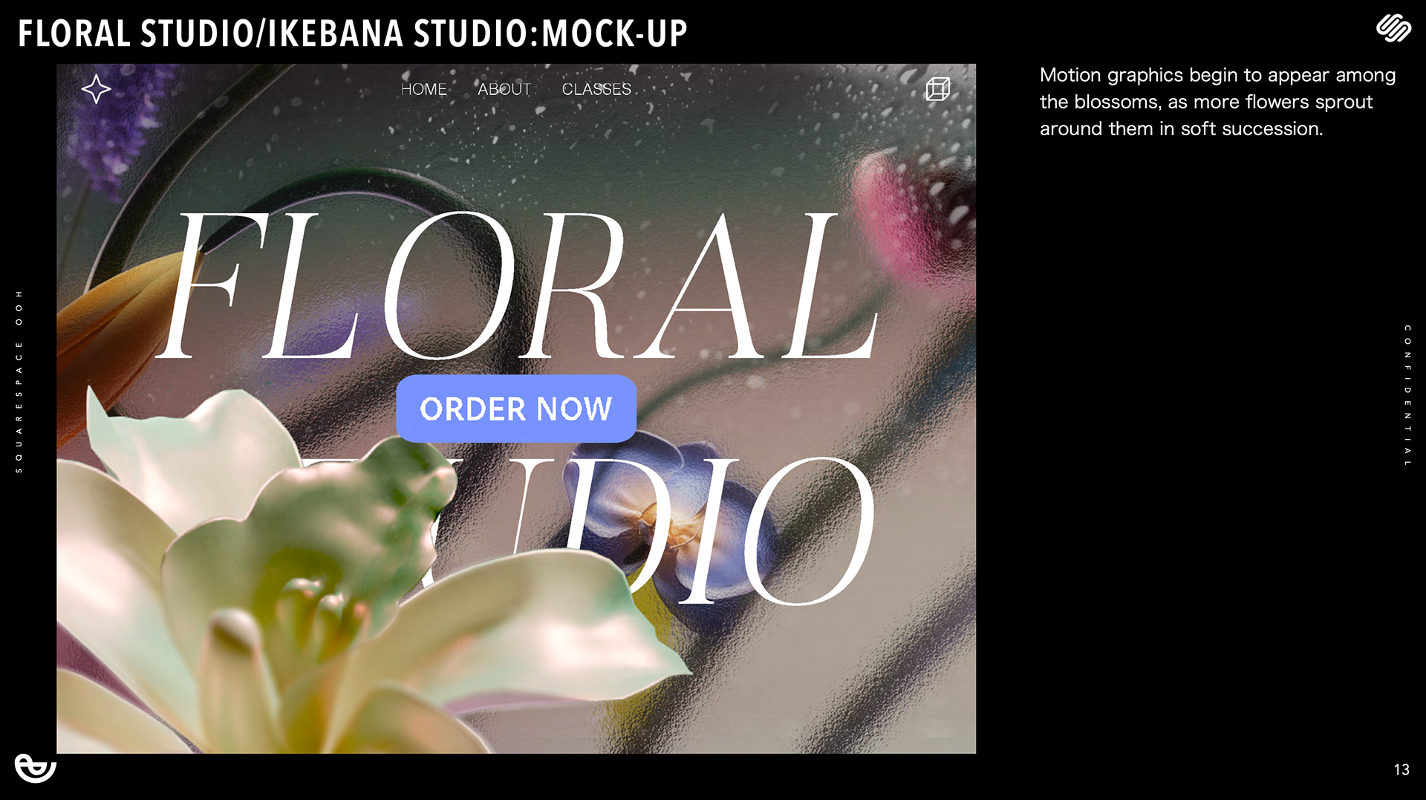Click the vertical CONFIDENTIAL label
The width and height of the screenshot is (1426, 800).
click(x=1407, y=395)
